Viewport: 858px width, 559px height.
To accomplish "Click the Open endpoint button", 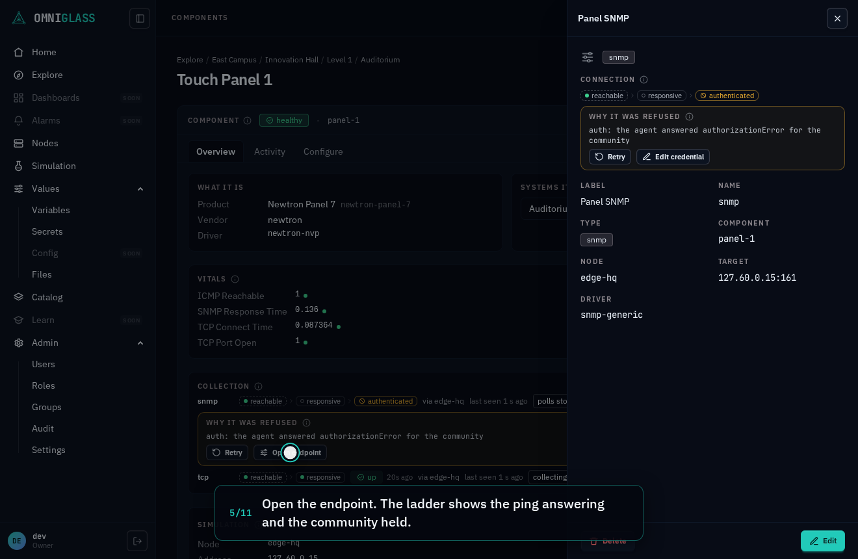I will [290, 452].
